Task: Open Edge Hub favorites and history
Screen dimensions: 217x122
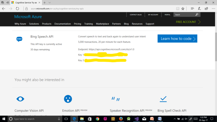Action: click(x=192, y=9)
